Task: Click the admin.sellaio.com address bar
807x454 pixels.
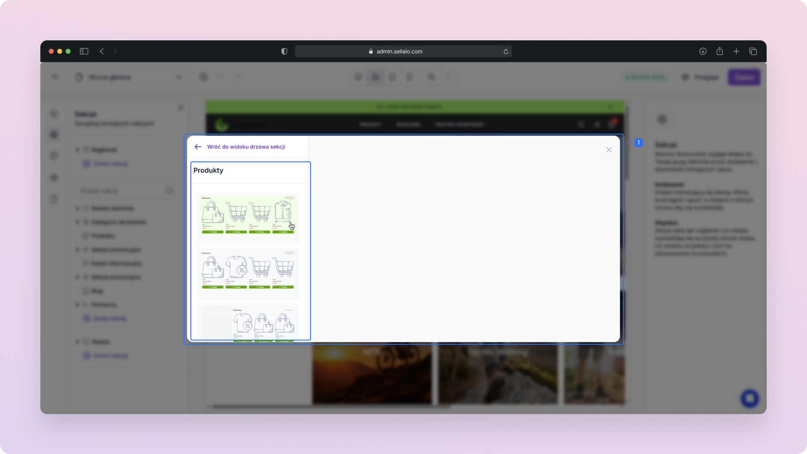Action: coord(399,51)
